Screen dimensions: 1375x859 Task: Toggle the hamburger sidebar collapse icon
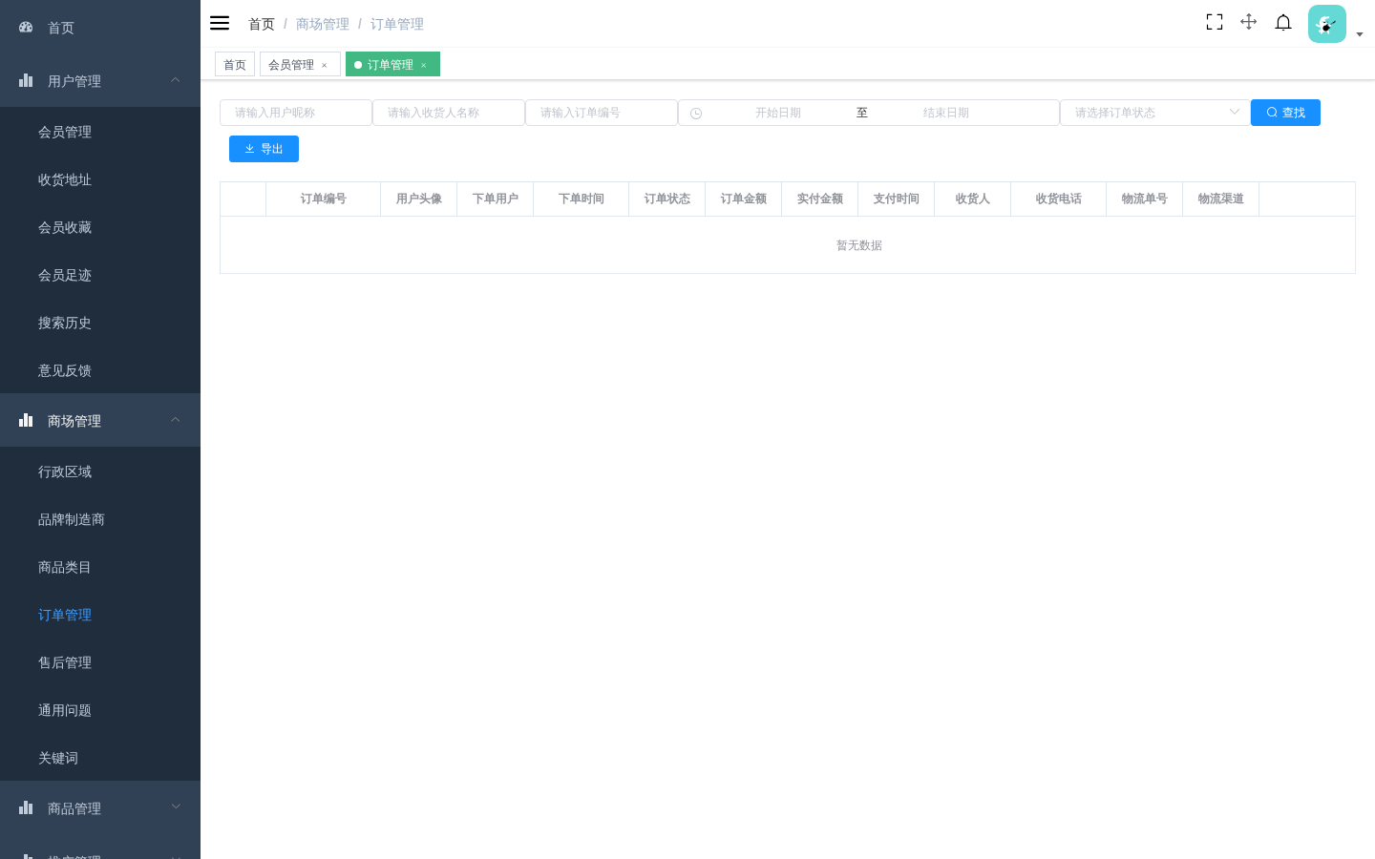pos(220,23)
